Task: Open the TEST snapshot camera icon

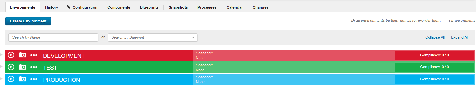Action: pyautogui.click(x=22, y=67)
